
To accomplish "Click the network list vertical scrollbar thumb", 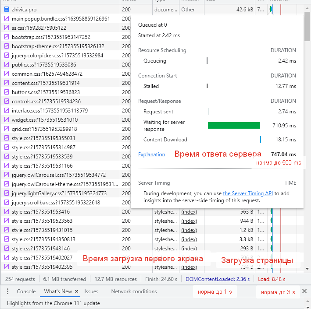I will (307, 26).
